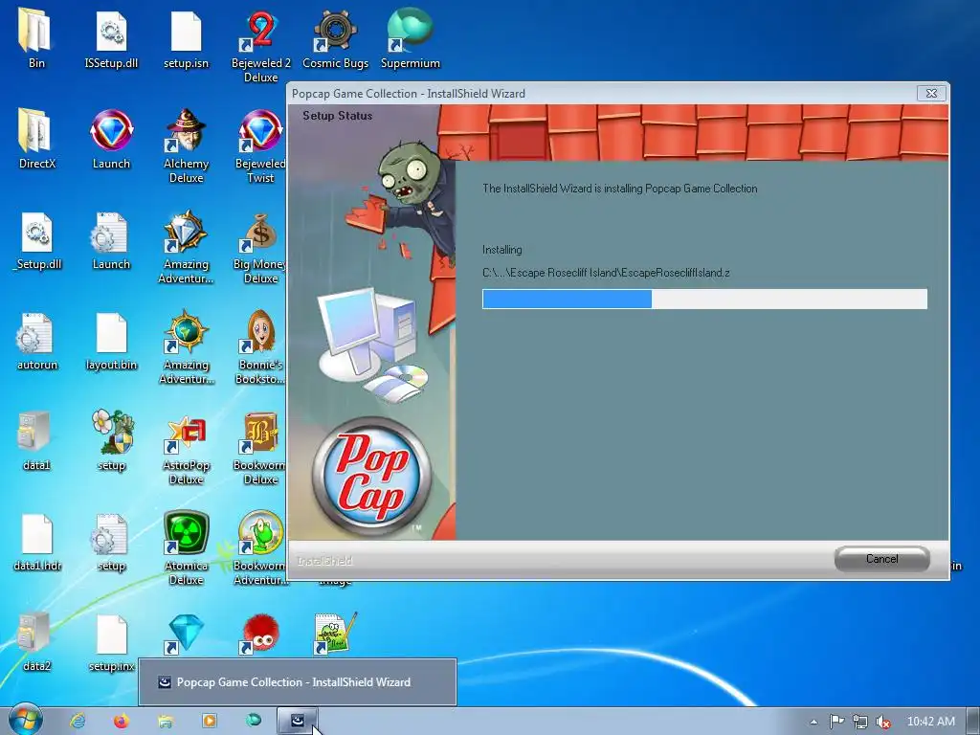Select the data2 cabinet file
The width and height of the screenshot is (980, 735).
coord(36,642)
